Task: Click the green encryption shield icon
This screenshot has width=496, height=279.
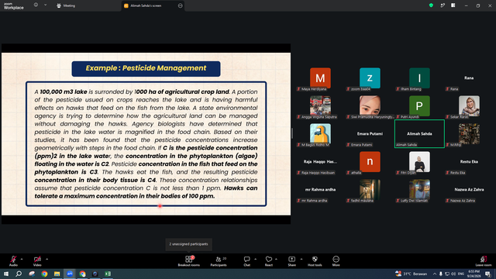Action: tap(431, 5)
